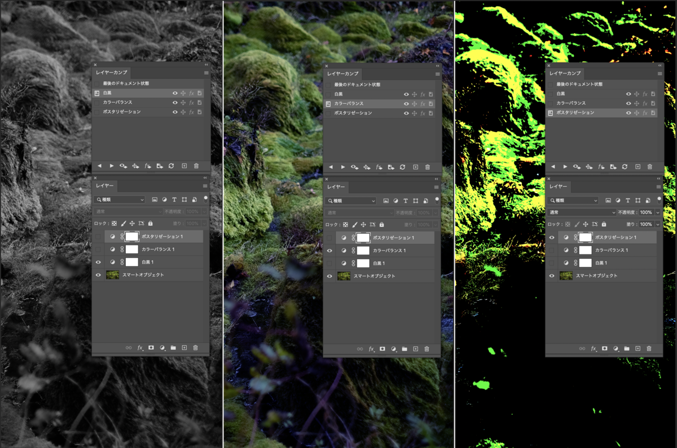Screen dimensions: 677x448
Task: Click 不透明度 100% field in right Layers panel
Action: tap(646, 213)
